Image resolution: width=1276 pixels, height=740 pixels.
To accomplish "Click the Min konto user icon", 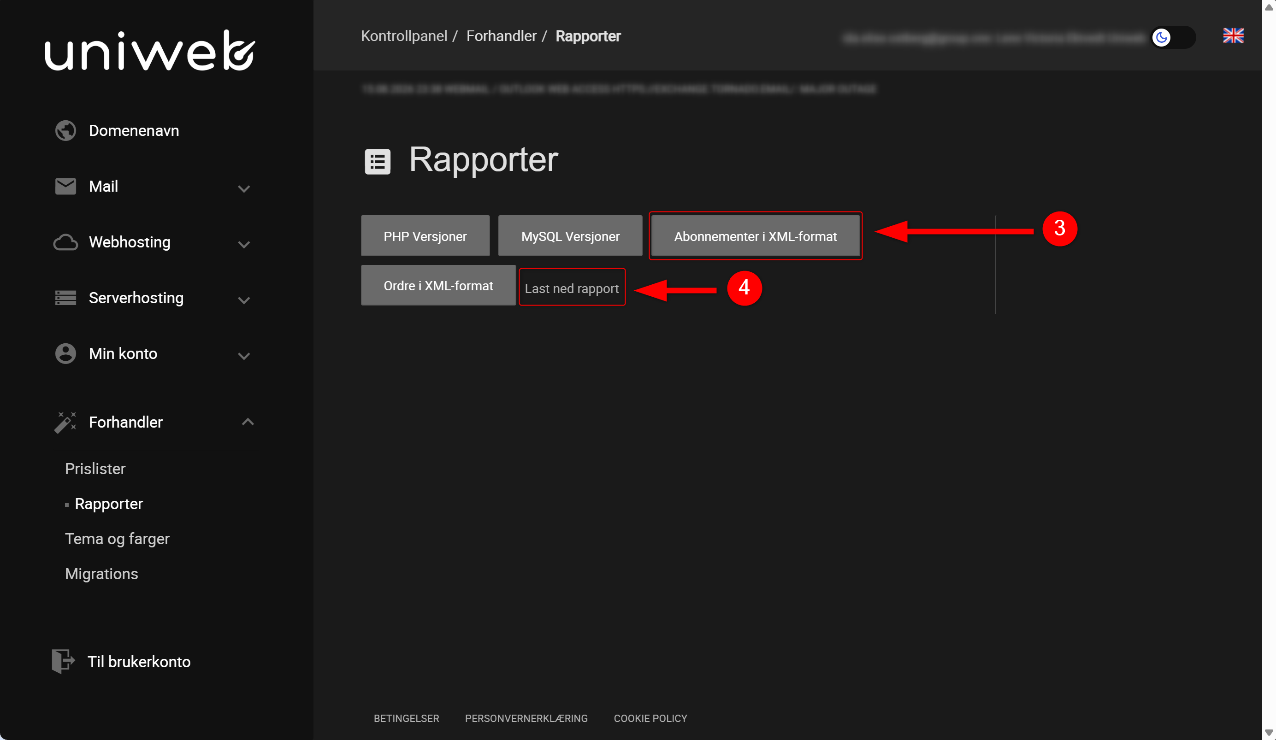I will click(65, 353).
